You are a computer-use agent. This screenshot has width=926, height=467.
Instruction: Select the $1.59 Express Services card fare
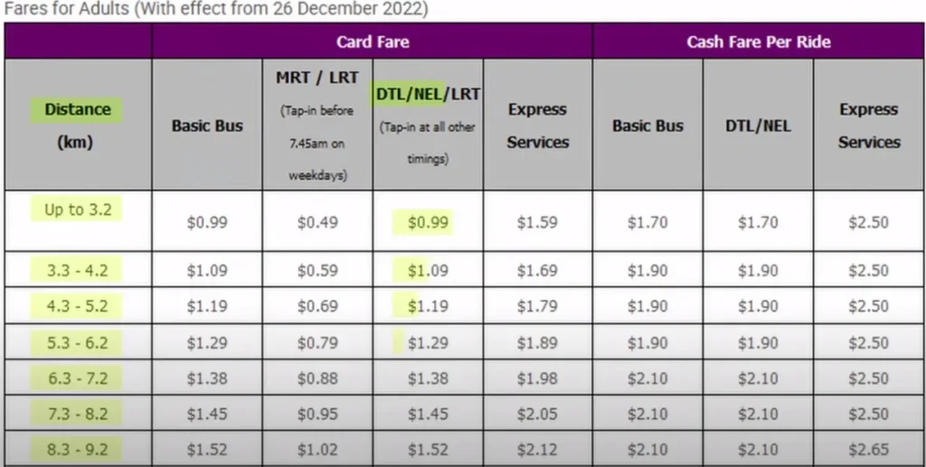tap(538, 222)
